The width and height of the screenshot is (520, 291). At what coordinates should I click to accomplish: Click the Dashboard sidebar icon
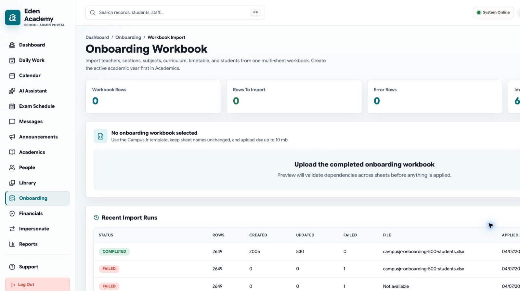(x=12, y=45)
